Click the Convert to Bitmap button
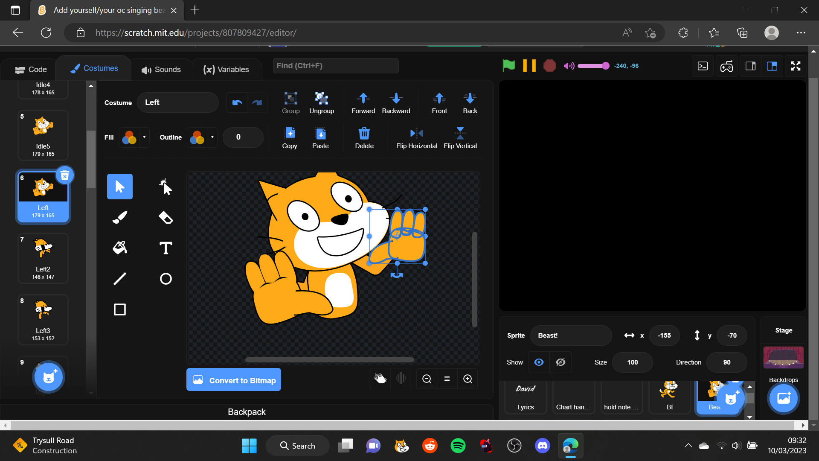The height and width of the screenshot is (461, 819). [233, 380]
